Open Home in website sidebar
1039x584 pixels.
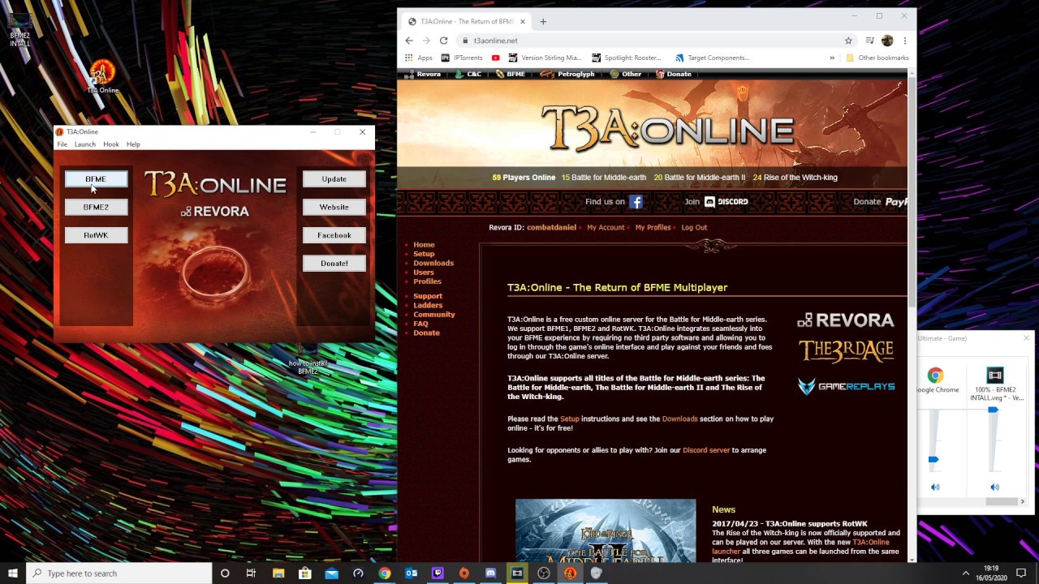(424, 245)
